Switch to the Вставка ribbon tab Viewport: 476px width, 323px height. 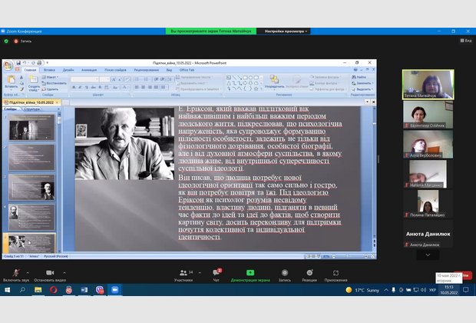pos(50,69)
